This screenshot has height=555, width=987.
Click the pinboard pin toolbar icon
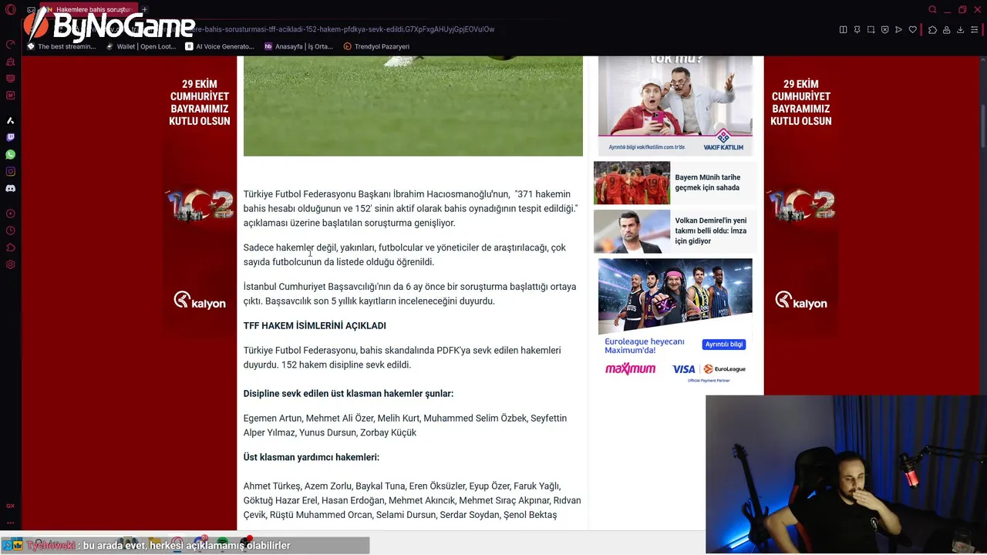tap(857, 29)
